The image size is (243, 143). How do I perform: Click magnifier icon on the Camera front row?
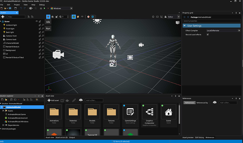pos(43,36)
